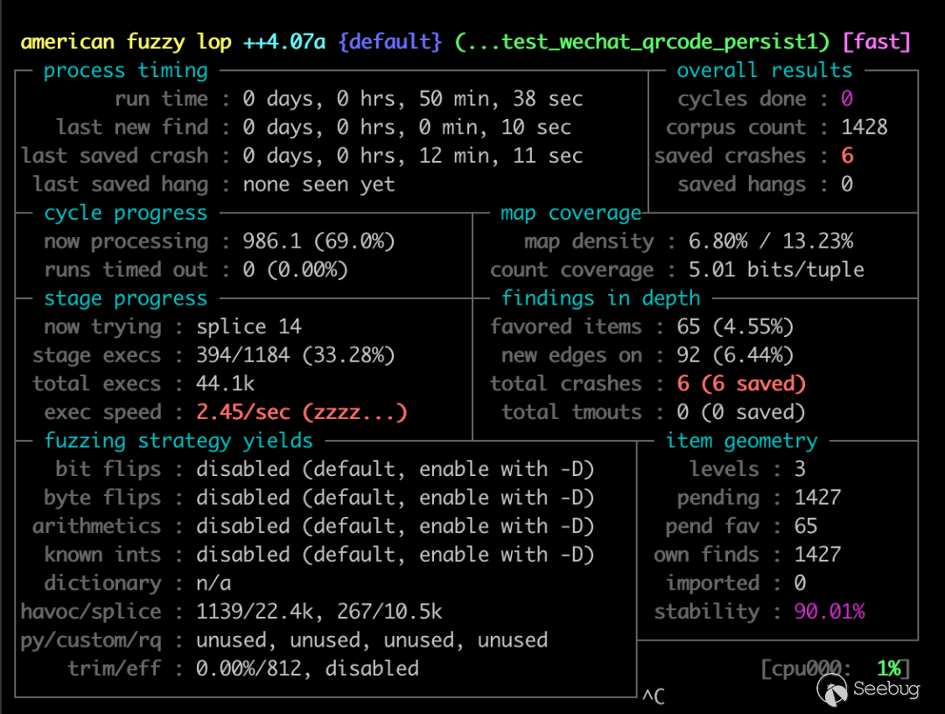Viewport: 945px width, 714px height.
Task: Select the exec speed 2.45/sec warning
Action: point(301,412)
